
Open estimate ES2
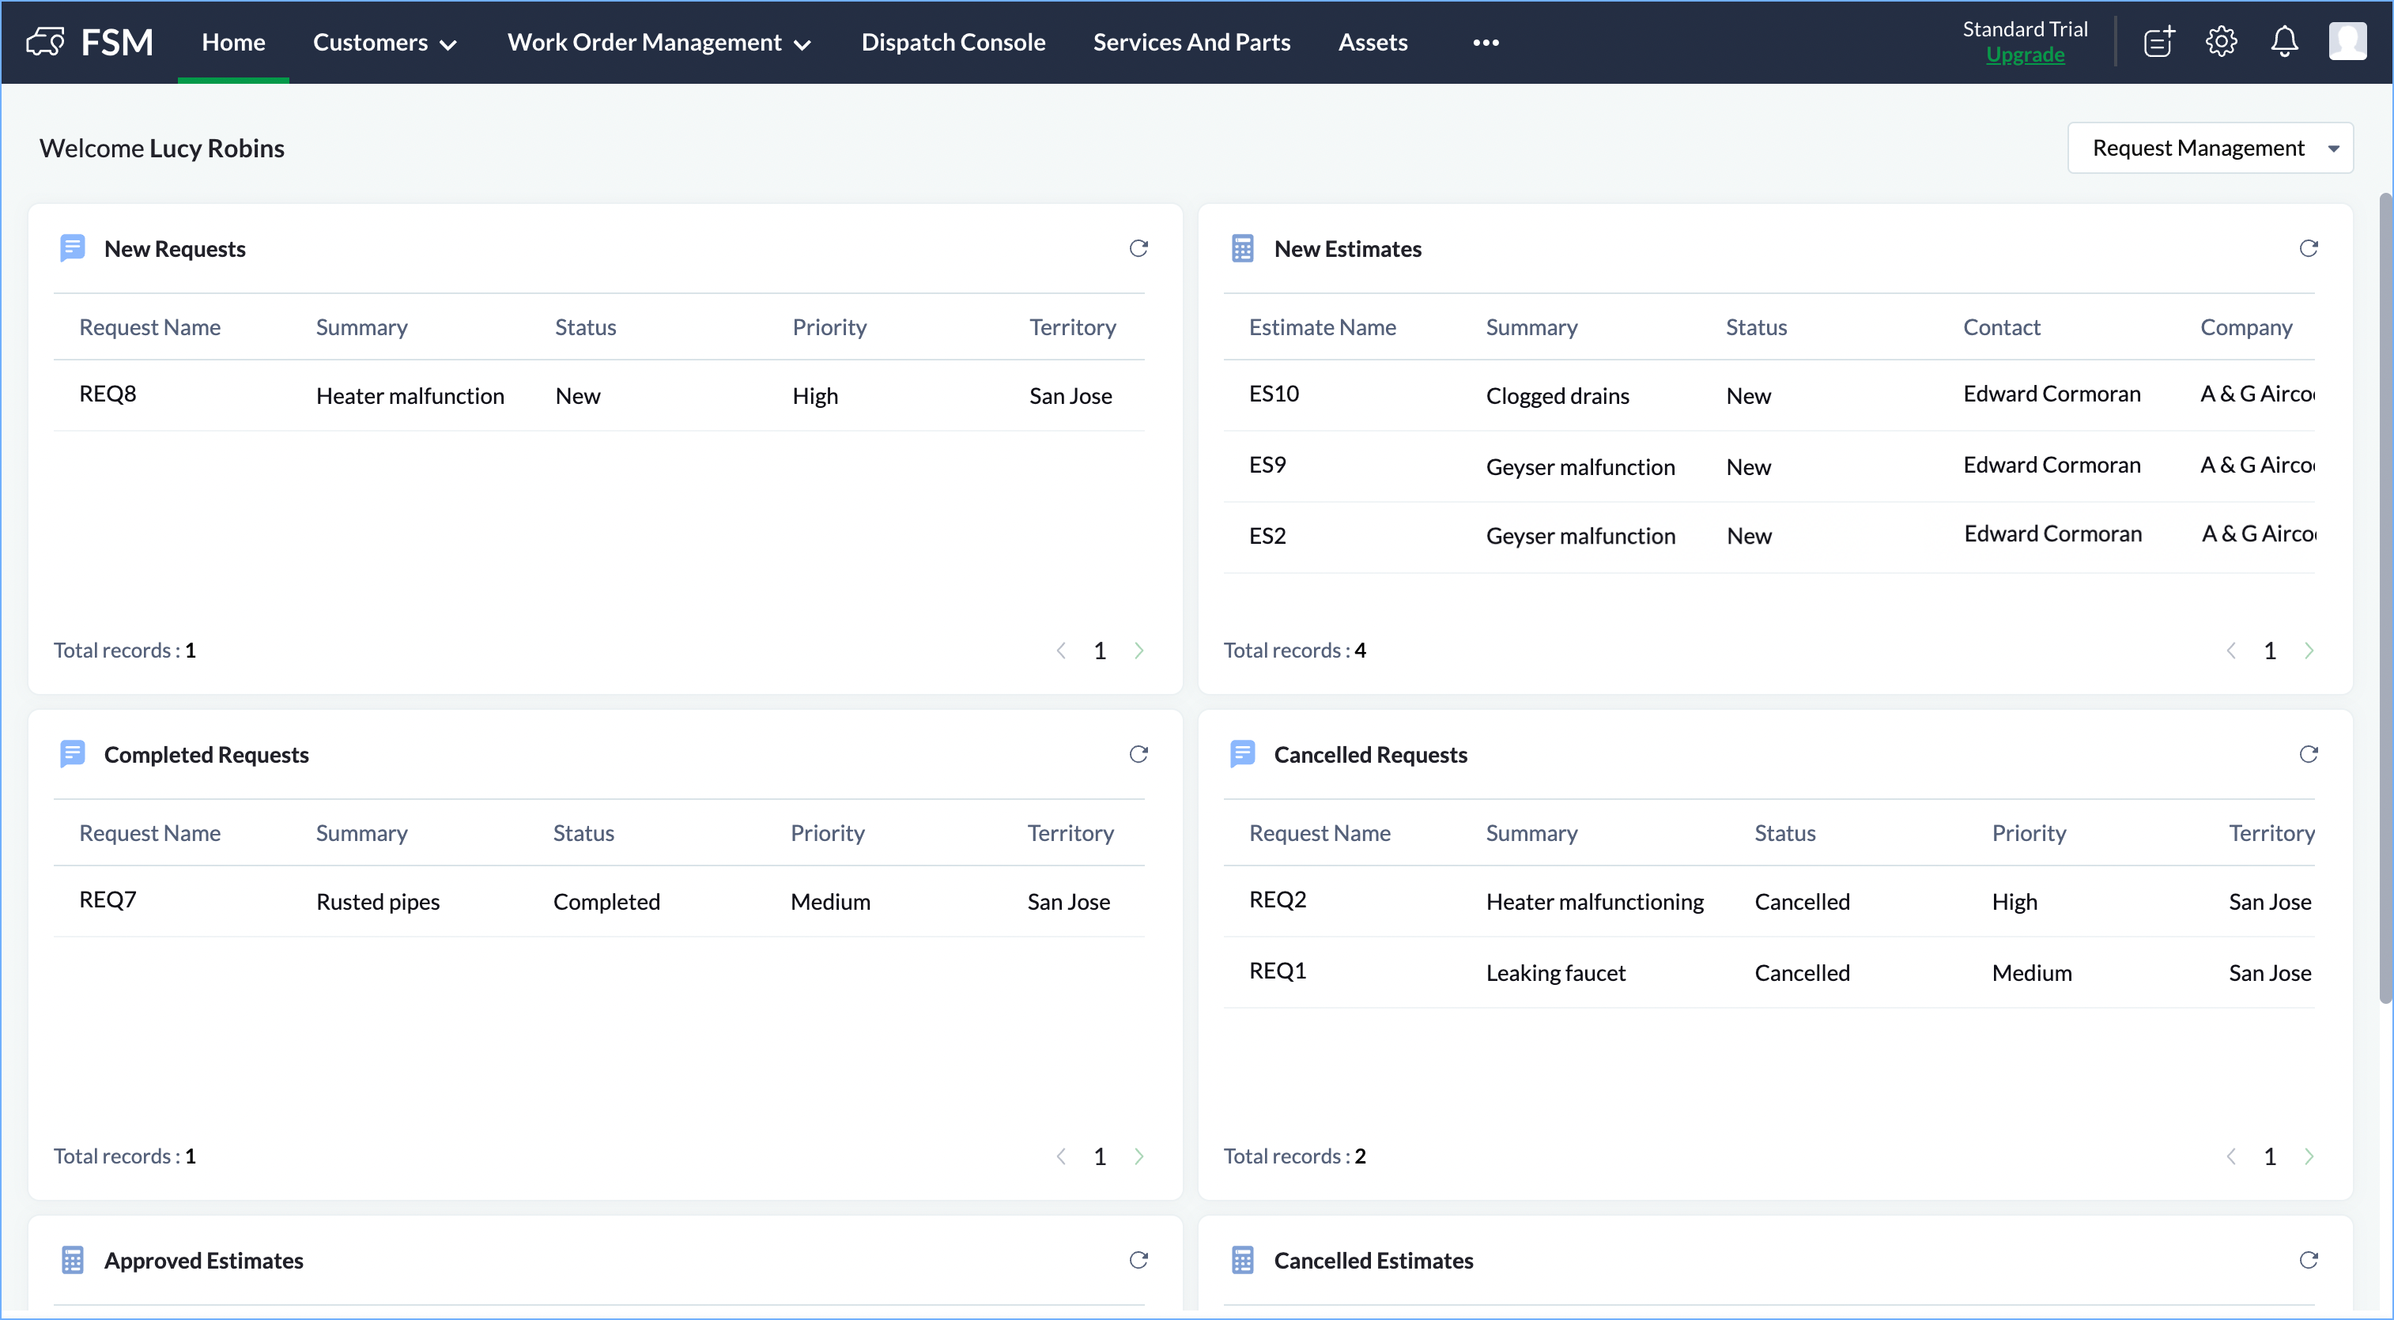pyautogui.click(x=1267, y=536)
